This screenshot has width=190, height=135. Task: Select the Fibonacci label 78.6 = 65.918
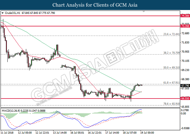pos(172,104)
